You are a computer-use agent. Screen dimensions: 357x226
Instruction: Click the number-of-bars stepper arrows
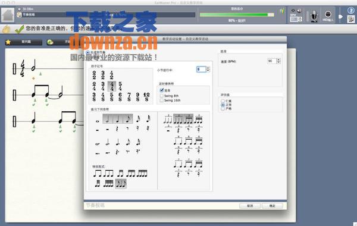coord(208,69)
